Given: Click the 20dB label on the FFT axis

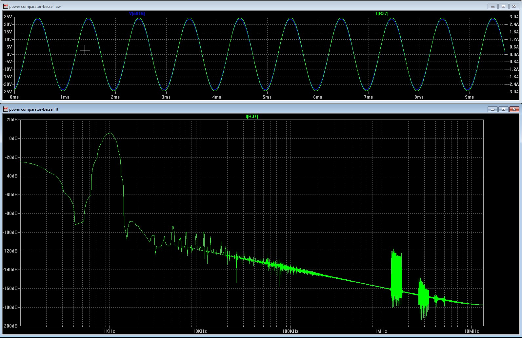Looking at the screenshot, I should coord(12,120).
